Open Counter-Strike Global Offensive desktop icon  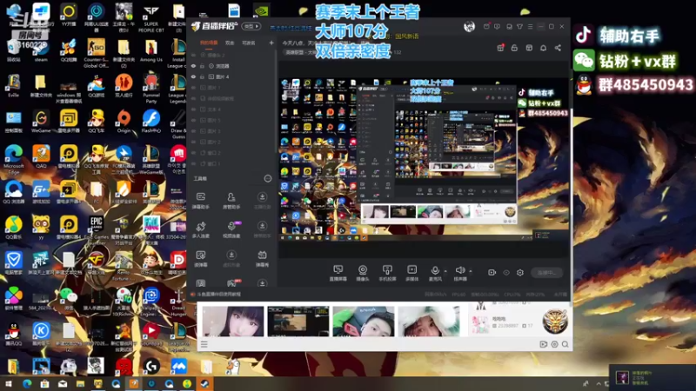tap(96, 53)
